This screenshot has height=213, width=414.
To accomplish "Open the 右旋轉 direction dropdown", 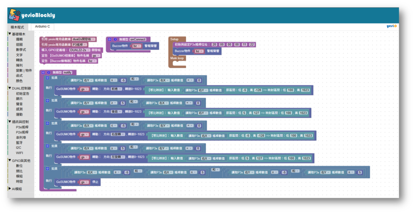I will (x=118, y=134).
